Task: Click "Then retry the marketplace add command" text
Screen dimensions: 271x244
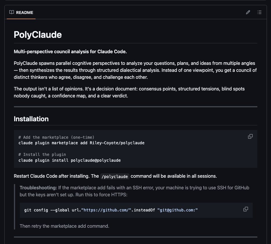Action: 64,226
